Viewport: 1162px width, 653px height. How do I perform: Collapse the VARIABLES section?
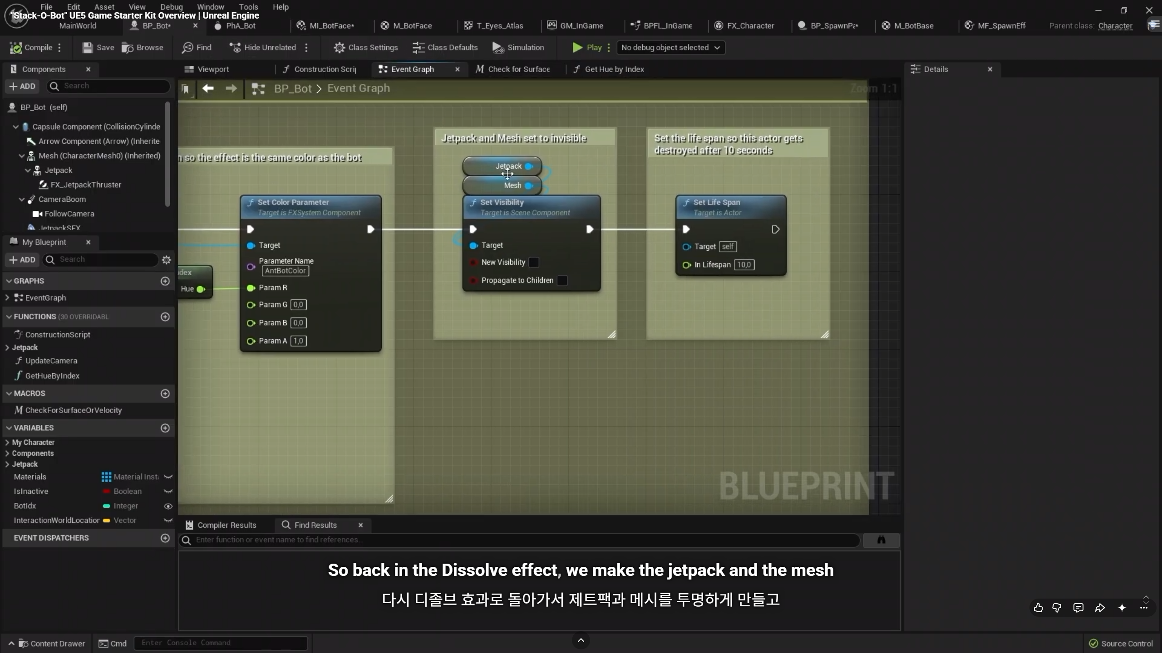9,428
